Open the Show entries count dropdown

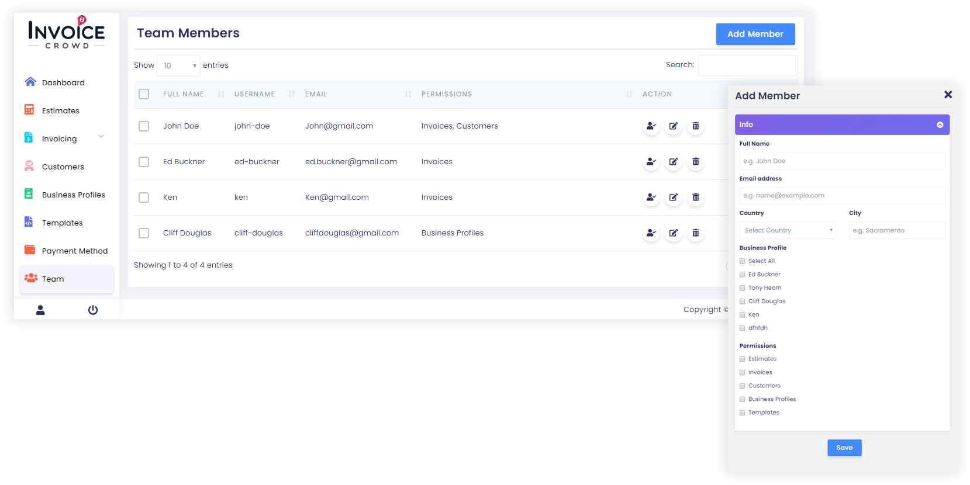point(179,66)
